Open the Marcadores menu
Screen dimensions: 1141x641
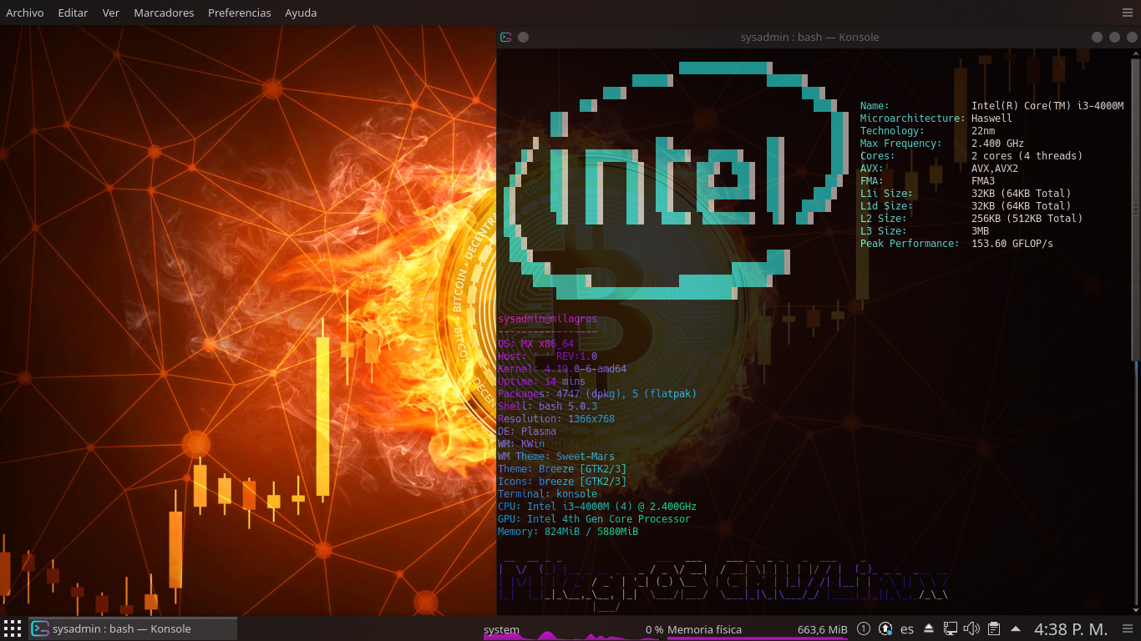pos(164,13)
